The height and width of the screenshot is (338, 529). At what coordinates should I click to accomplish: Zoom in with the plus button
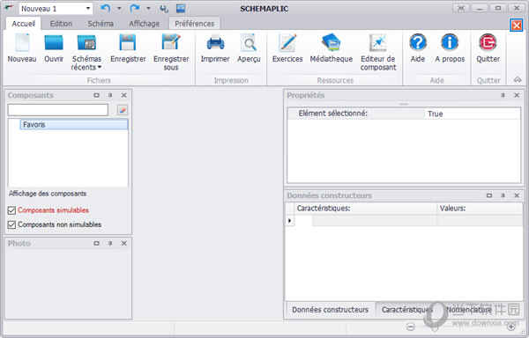(511, 327)
